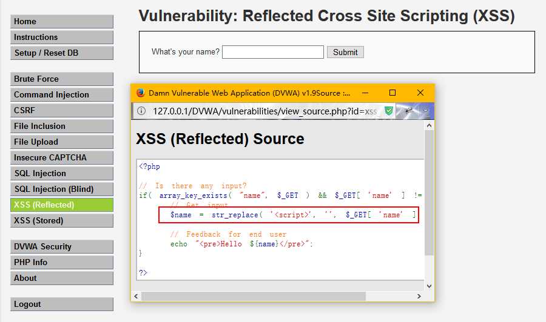
Task: Select Command Injection in sidebar
Action: point(62,94)
